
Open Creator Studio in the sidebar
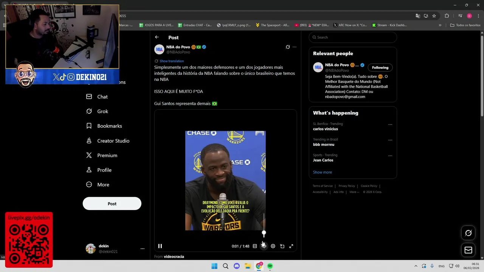tap(108, 141)
